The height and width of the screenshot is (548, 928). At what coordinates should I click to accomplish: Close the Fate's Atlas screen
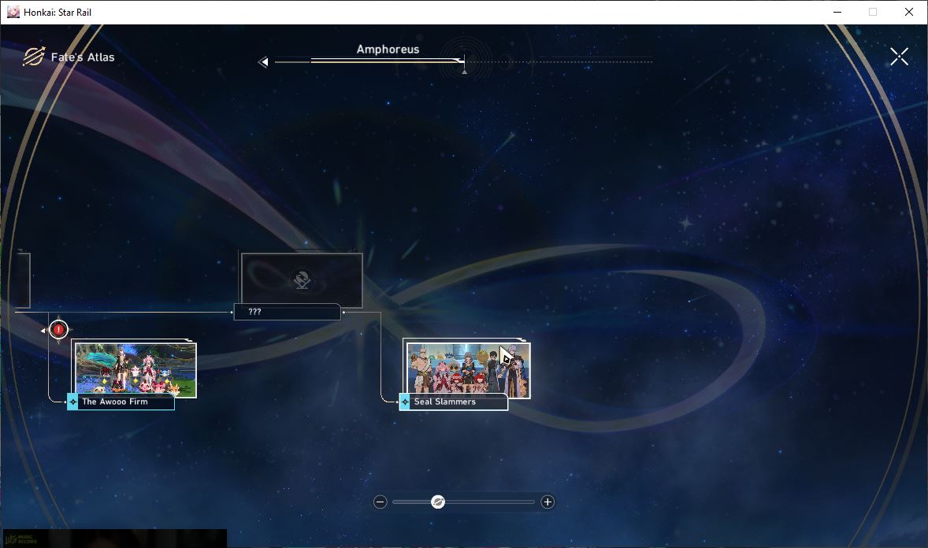point(899,57)
